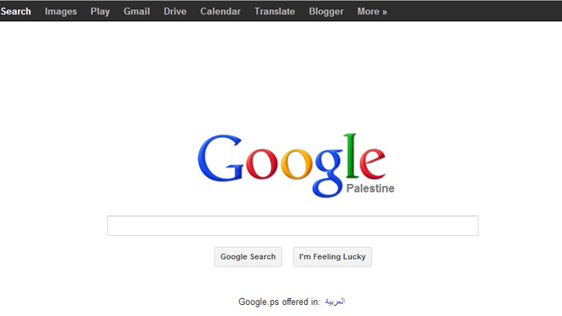This screenshot has width=562, height=316.
Task: Click the Google Search button
Action: tap(248, 257)
